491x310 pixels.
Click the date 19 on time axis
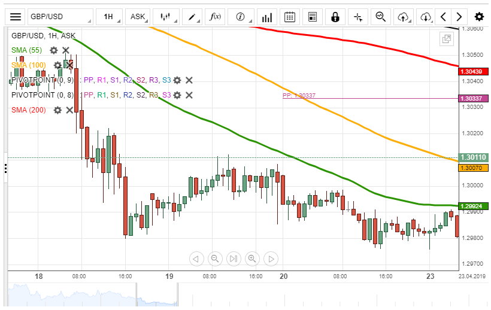click(x=169, y=276)
